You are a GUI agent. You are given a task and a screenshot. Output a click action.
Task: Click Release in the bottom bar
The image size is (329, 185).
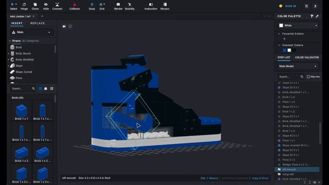pyautogui.click(x=213, y=178)
